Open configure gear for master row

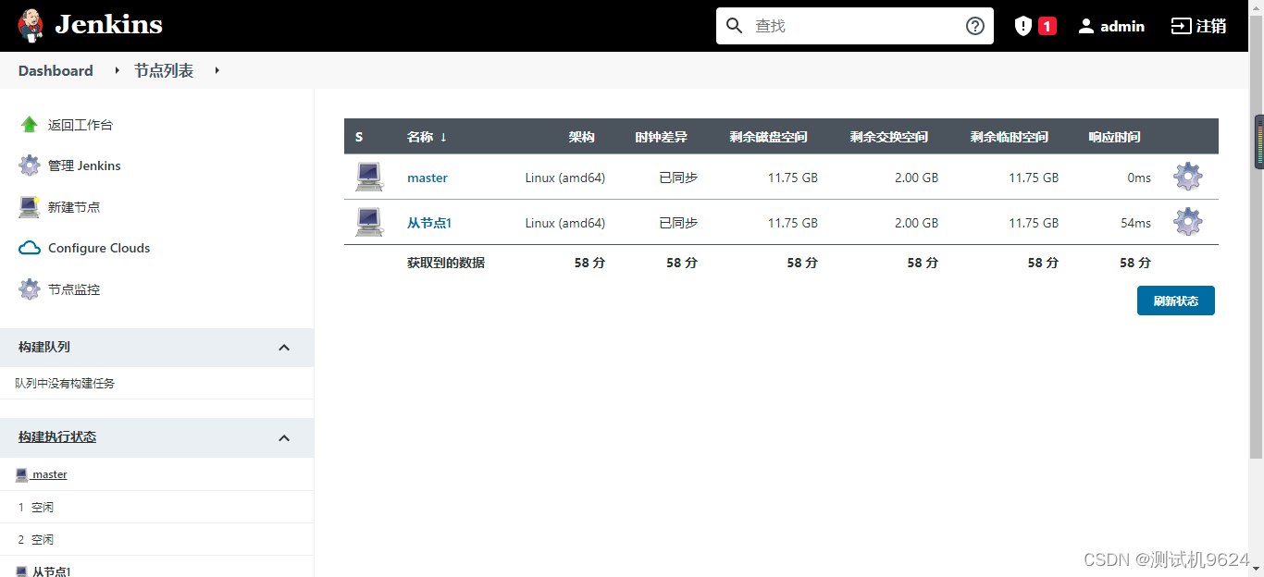tap(1187, 176)
